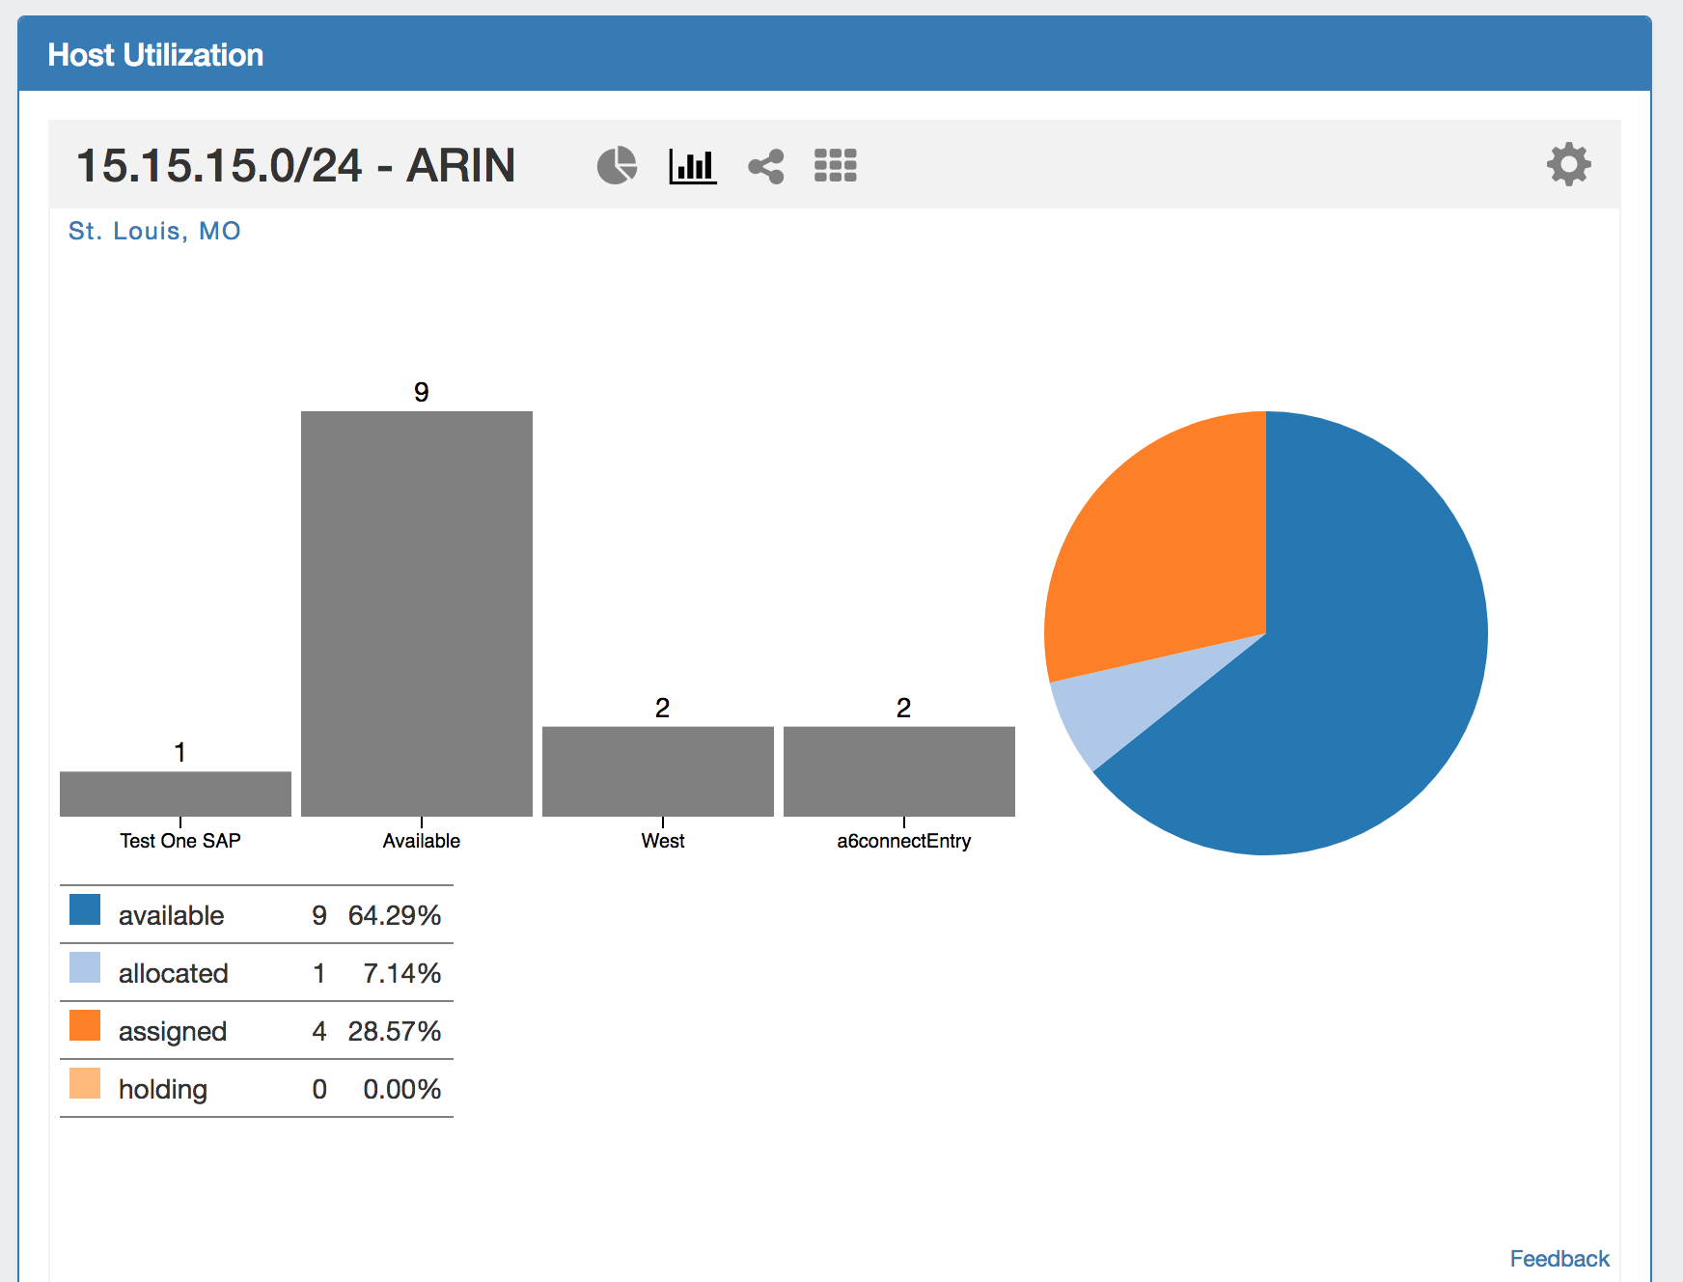
Task: Open the grid view icon
Action: pyautogui.click(x=835, y=165)
